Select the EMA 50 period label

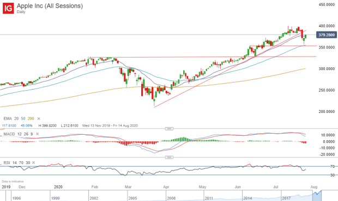(x=23, y=118)
